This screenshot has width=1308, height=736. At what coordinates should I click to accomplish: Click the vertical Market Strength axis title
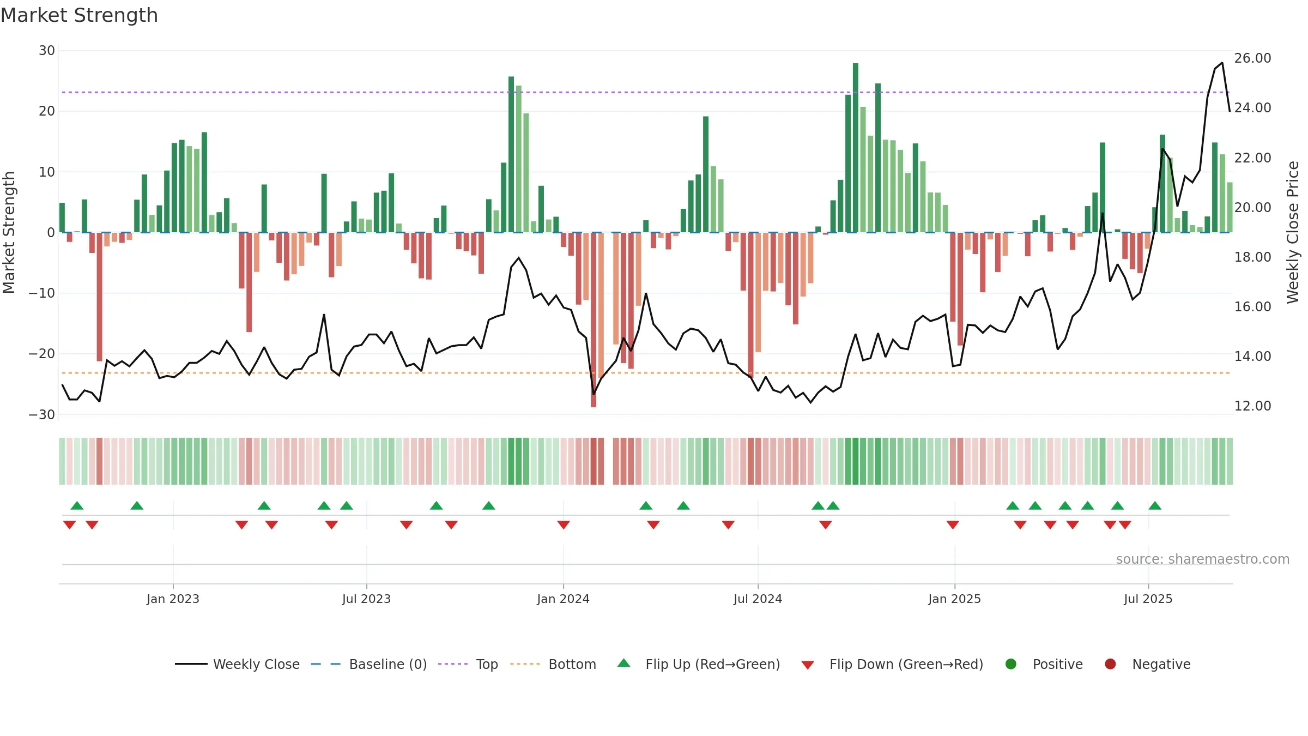[9, 232]
